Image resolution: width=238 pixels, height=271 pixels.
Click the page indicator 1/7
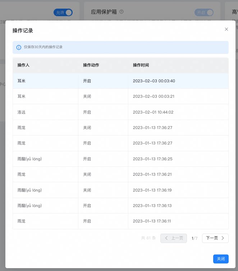click(194, 238)
